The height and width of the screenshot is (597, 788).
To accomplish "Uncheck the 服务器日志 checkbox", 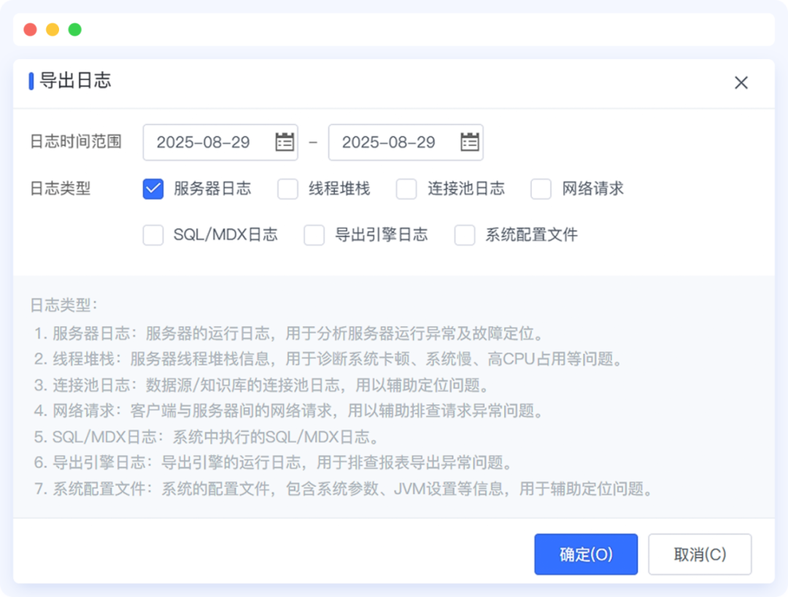I will pos(152,189).
